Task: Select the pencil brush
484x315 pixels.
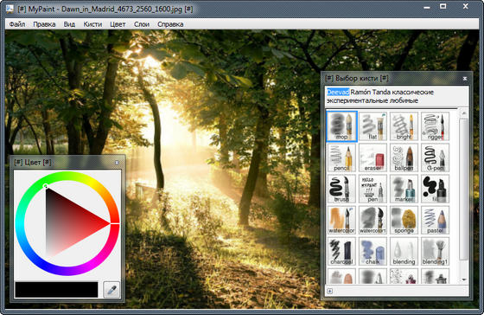Action: [341, 157]
